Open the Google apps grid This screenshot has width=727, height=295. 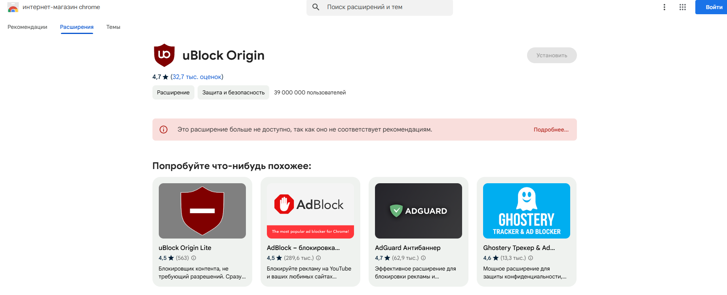pos(683,7)
